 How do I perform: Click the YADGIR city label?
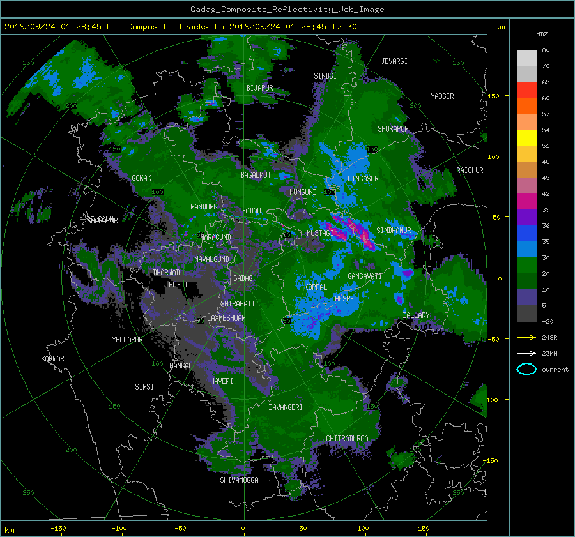coord(442,96)
